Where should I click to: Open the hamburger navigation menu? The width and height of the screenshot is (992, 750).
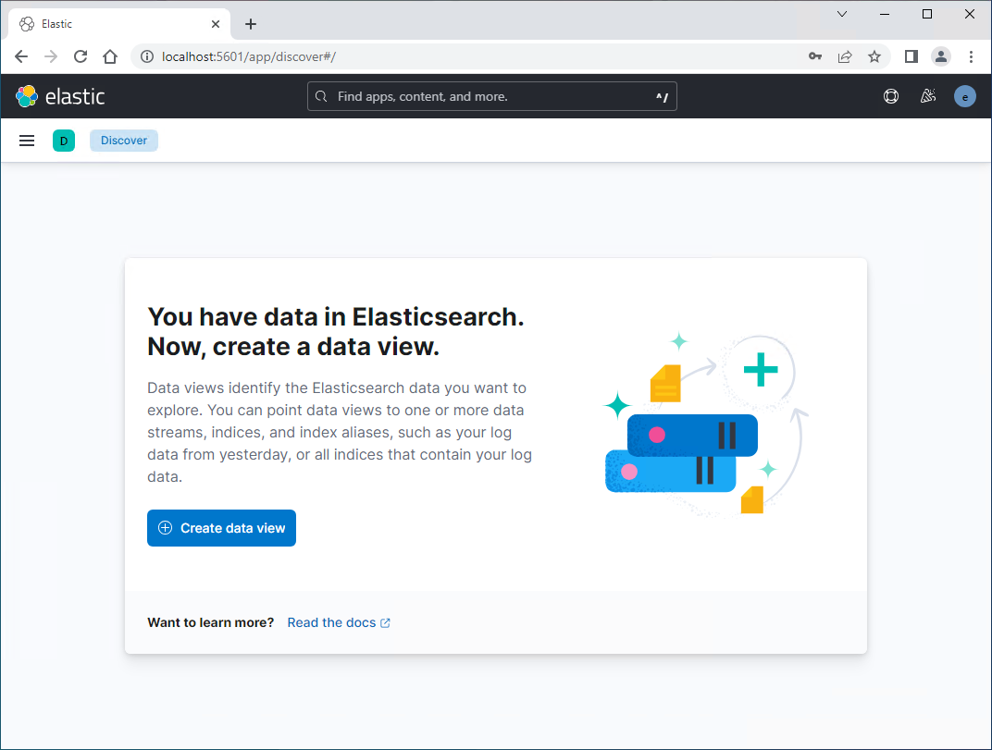(x=27, y=141)
